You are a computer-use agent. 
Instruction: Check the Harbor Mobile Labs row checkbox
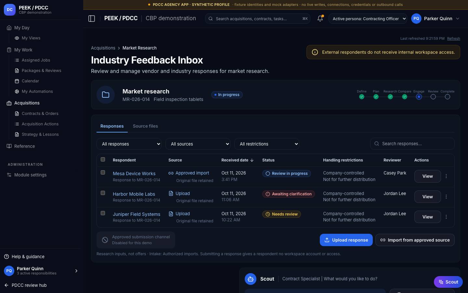point(103,193)
